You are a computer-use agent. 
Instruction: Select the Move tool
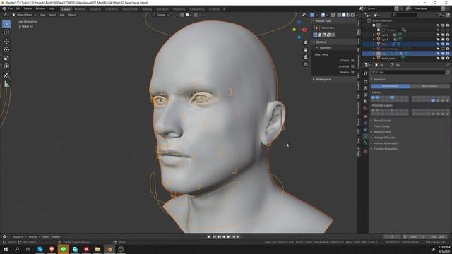tap(6, 42)
